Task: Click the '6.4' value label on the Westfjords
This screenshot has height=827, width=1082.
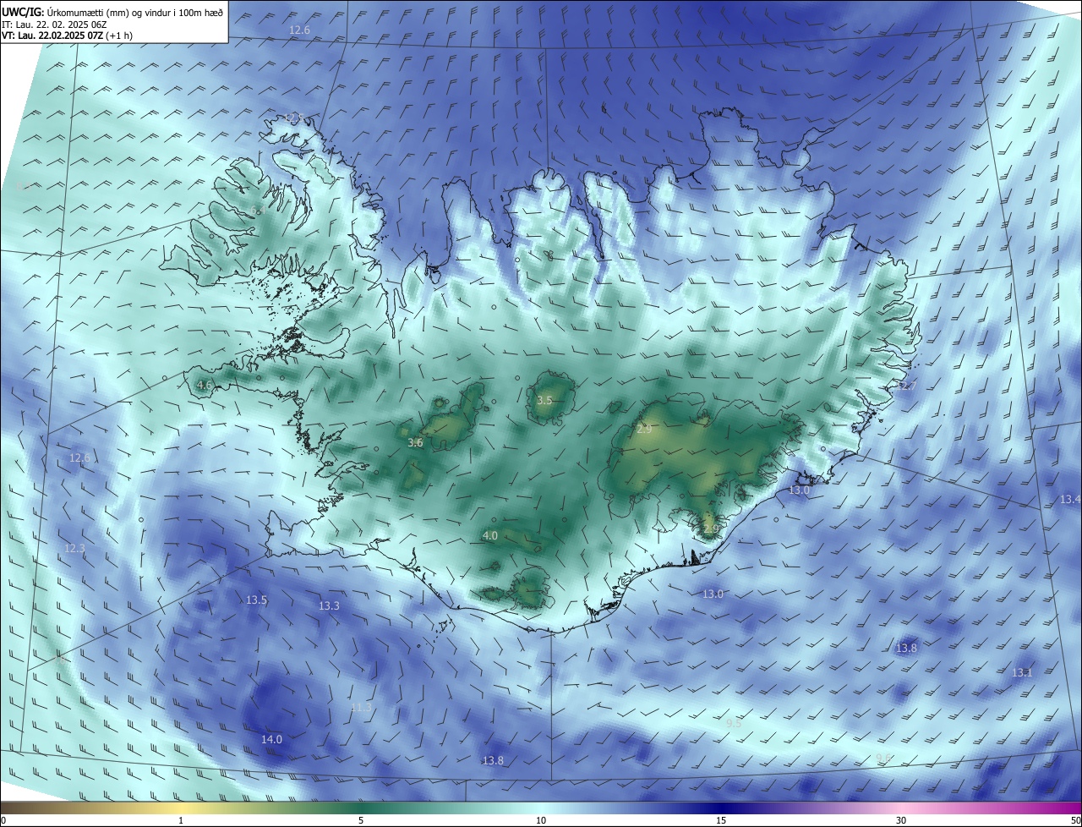Action: click(x=257, y=210)
